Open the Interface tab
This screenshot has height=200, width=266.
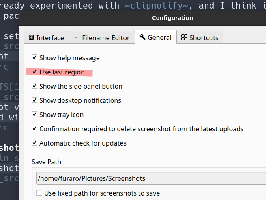(46, 38)
